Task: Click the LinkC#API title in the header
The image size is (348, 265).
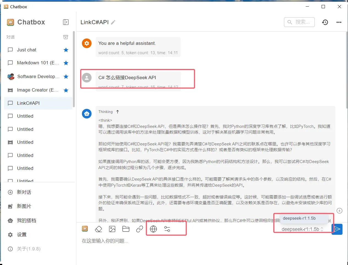Action: click(x=95, y=22)
